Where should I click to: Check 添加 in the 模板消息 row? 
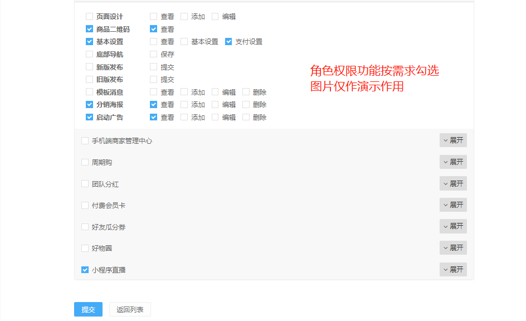(x=184, y=92)
